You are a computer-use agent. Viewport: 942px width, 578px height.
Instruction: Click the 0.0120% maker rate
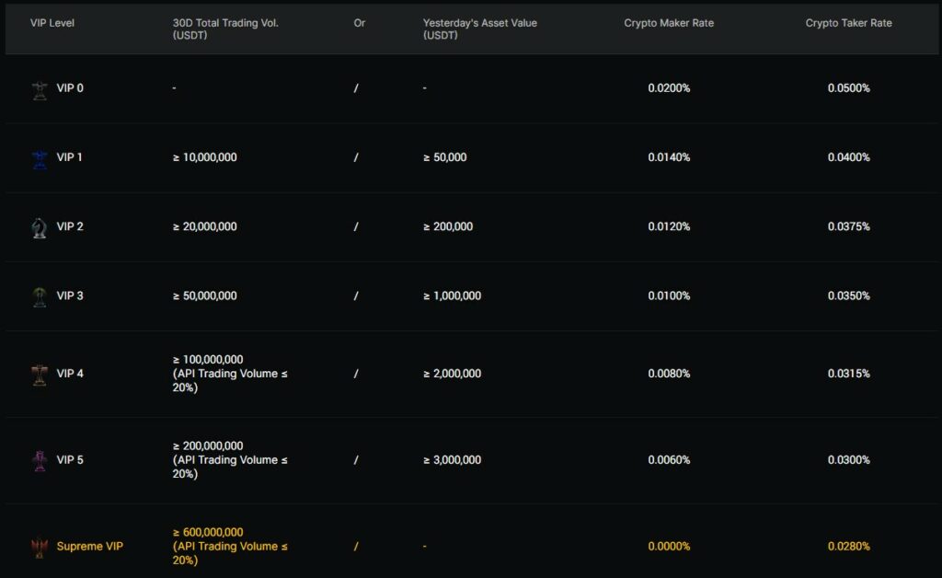tap(669, 226)
